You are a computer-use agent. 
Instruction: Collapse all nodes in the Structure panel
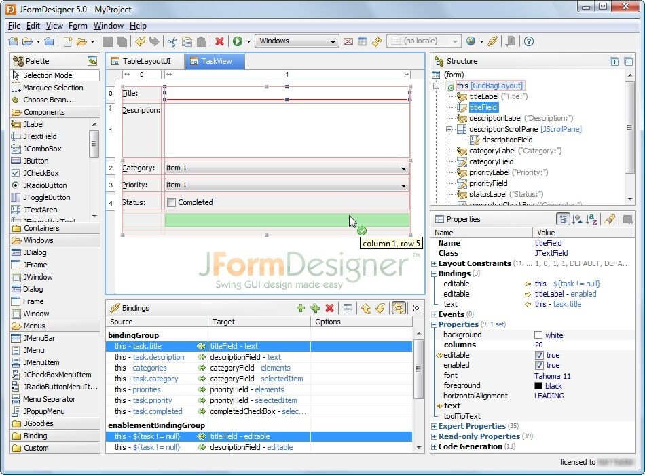coord(628,61)
